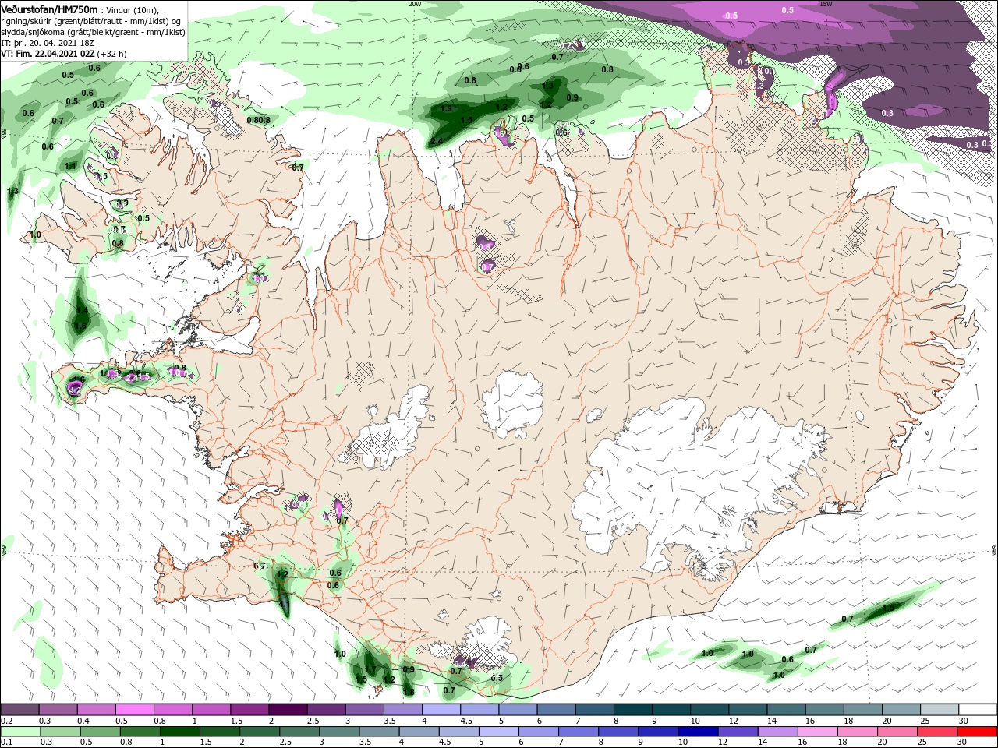Click the '1.1' value off the Westfjords coast
Image resolution: width=998 pixels, height=748 pixels.
click(x=70, y=166)
